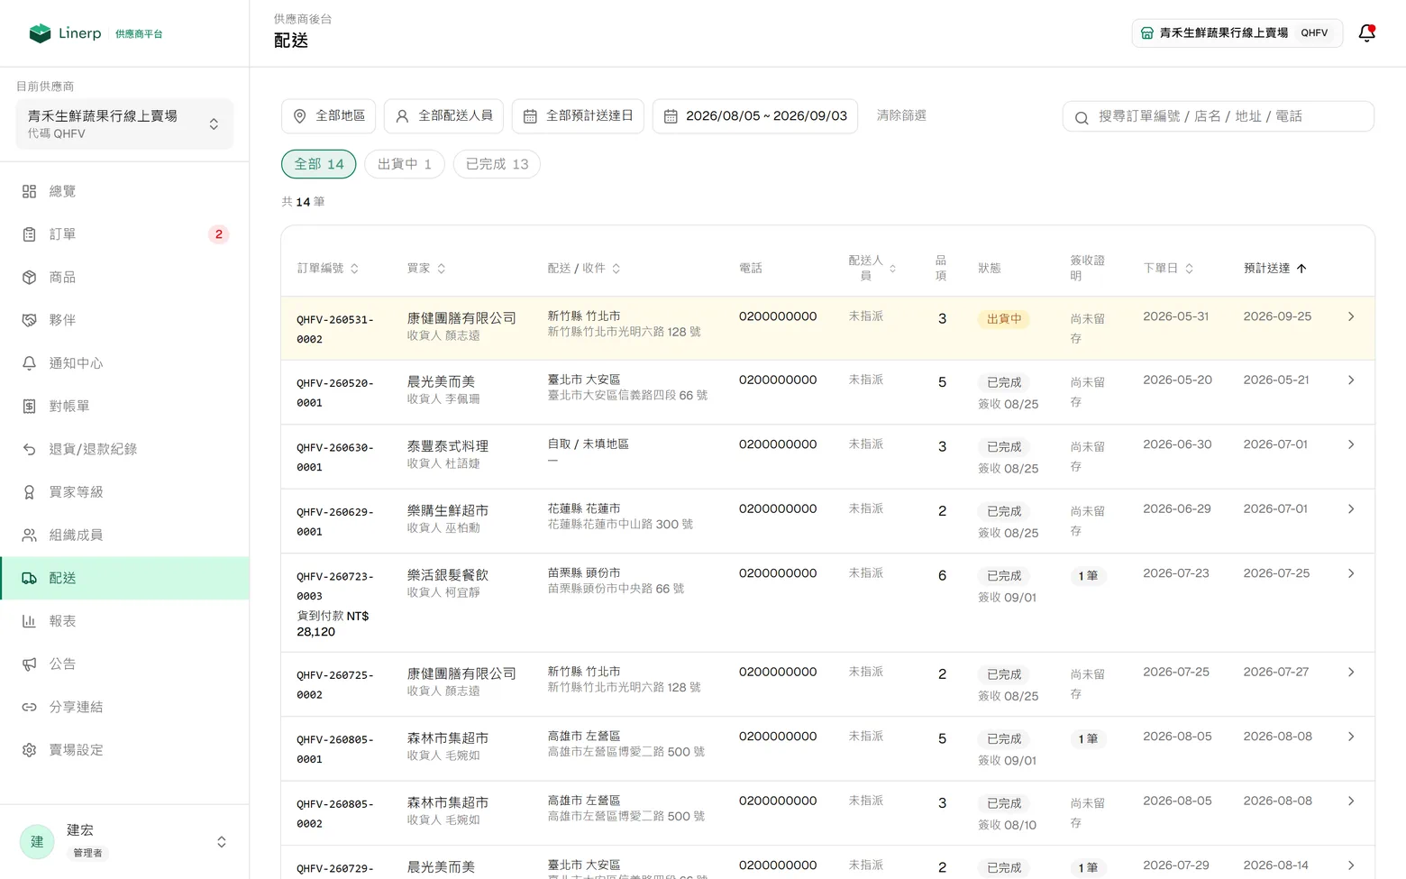Click search magnifier icon in search box
This screenshot has height=879, width=1406.
1082,117
